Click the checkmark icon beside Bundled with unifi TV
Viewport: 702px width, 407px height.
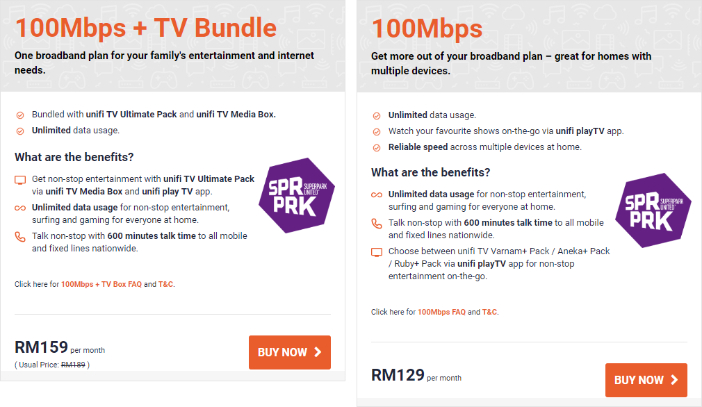[x=19, y=115]
